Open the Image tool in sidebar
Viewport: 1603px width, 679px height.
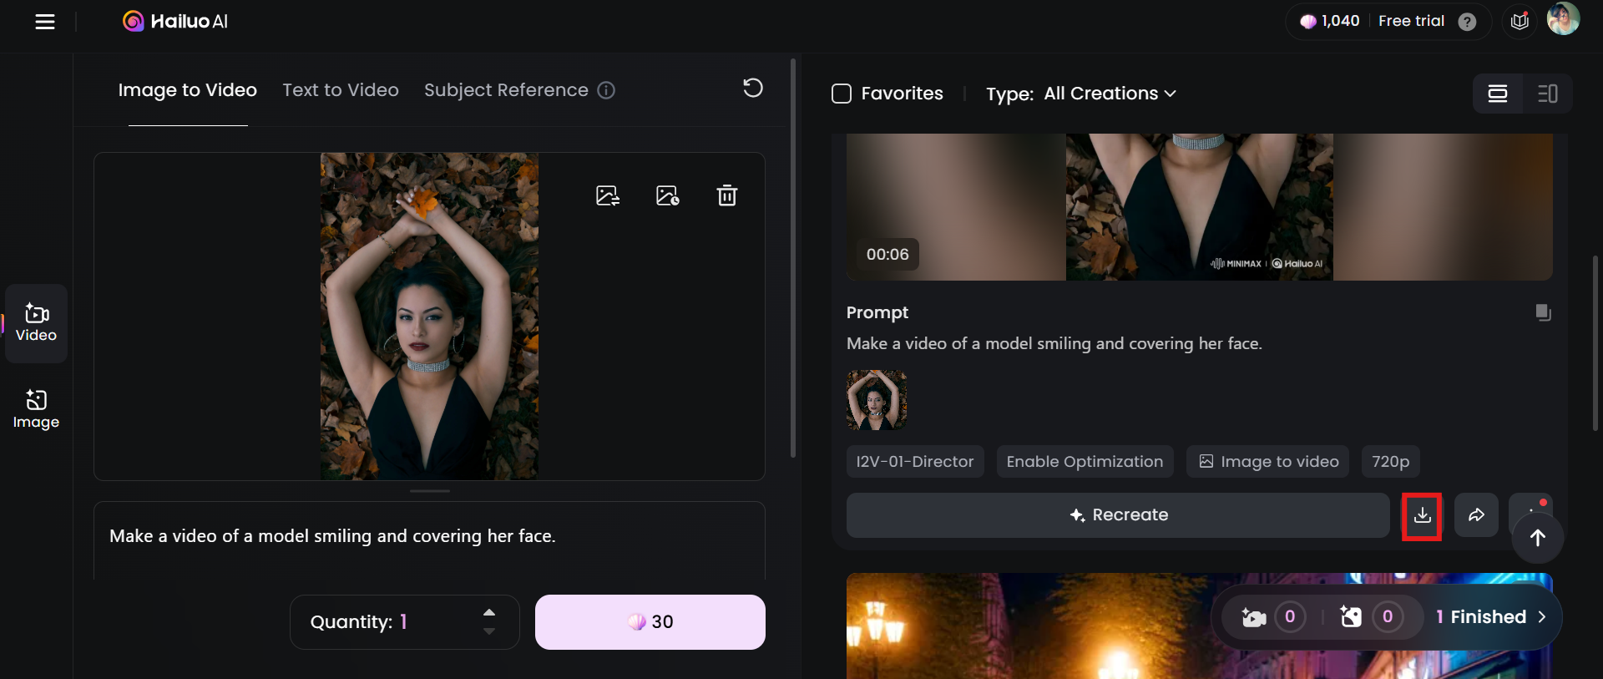36,408
